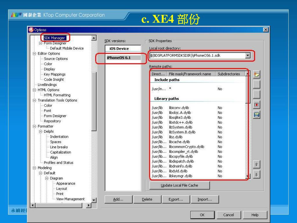Collapse the Delphi tree node
Image resolution: width=297 pixels, height=223 pixels.
pyautogui.click(x=40, y=132)
